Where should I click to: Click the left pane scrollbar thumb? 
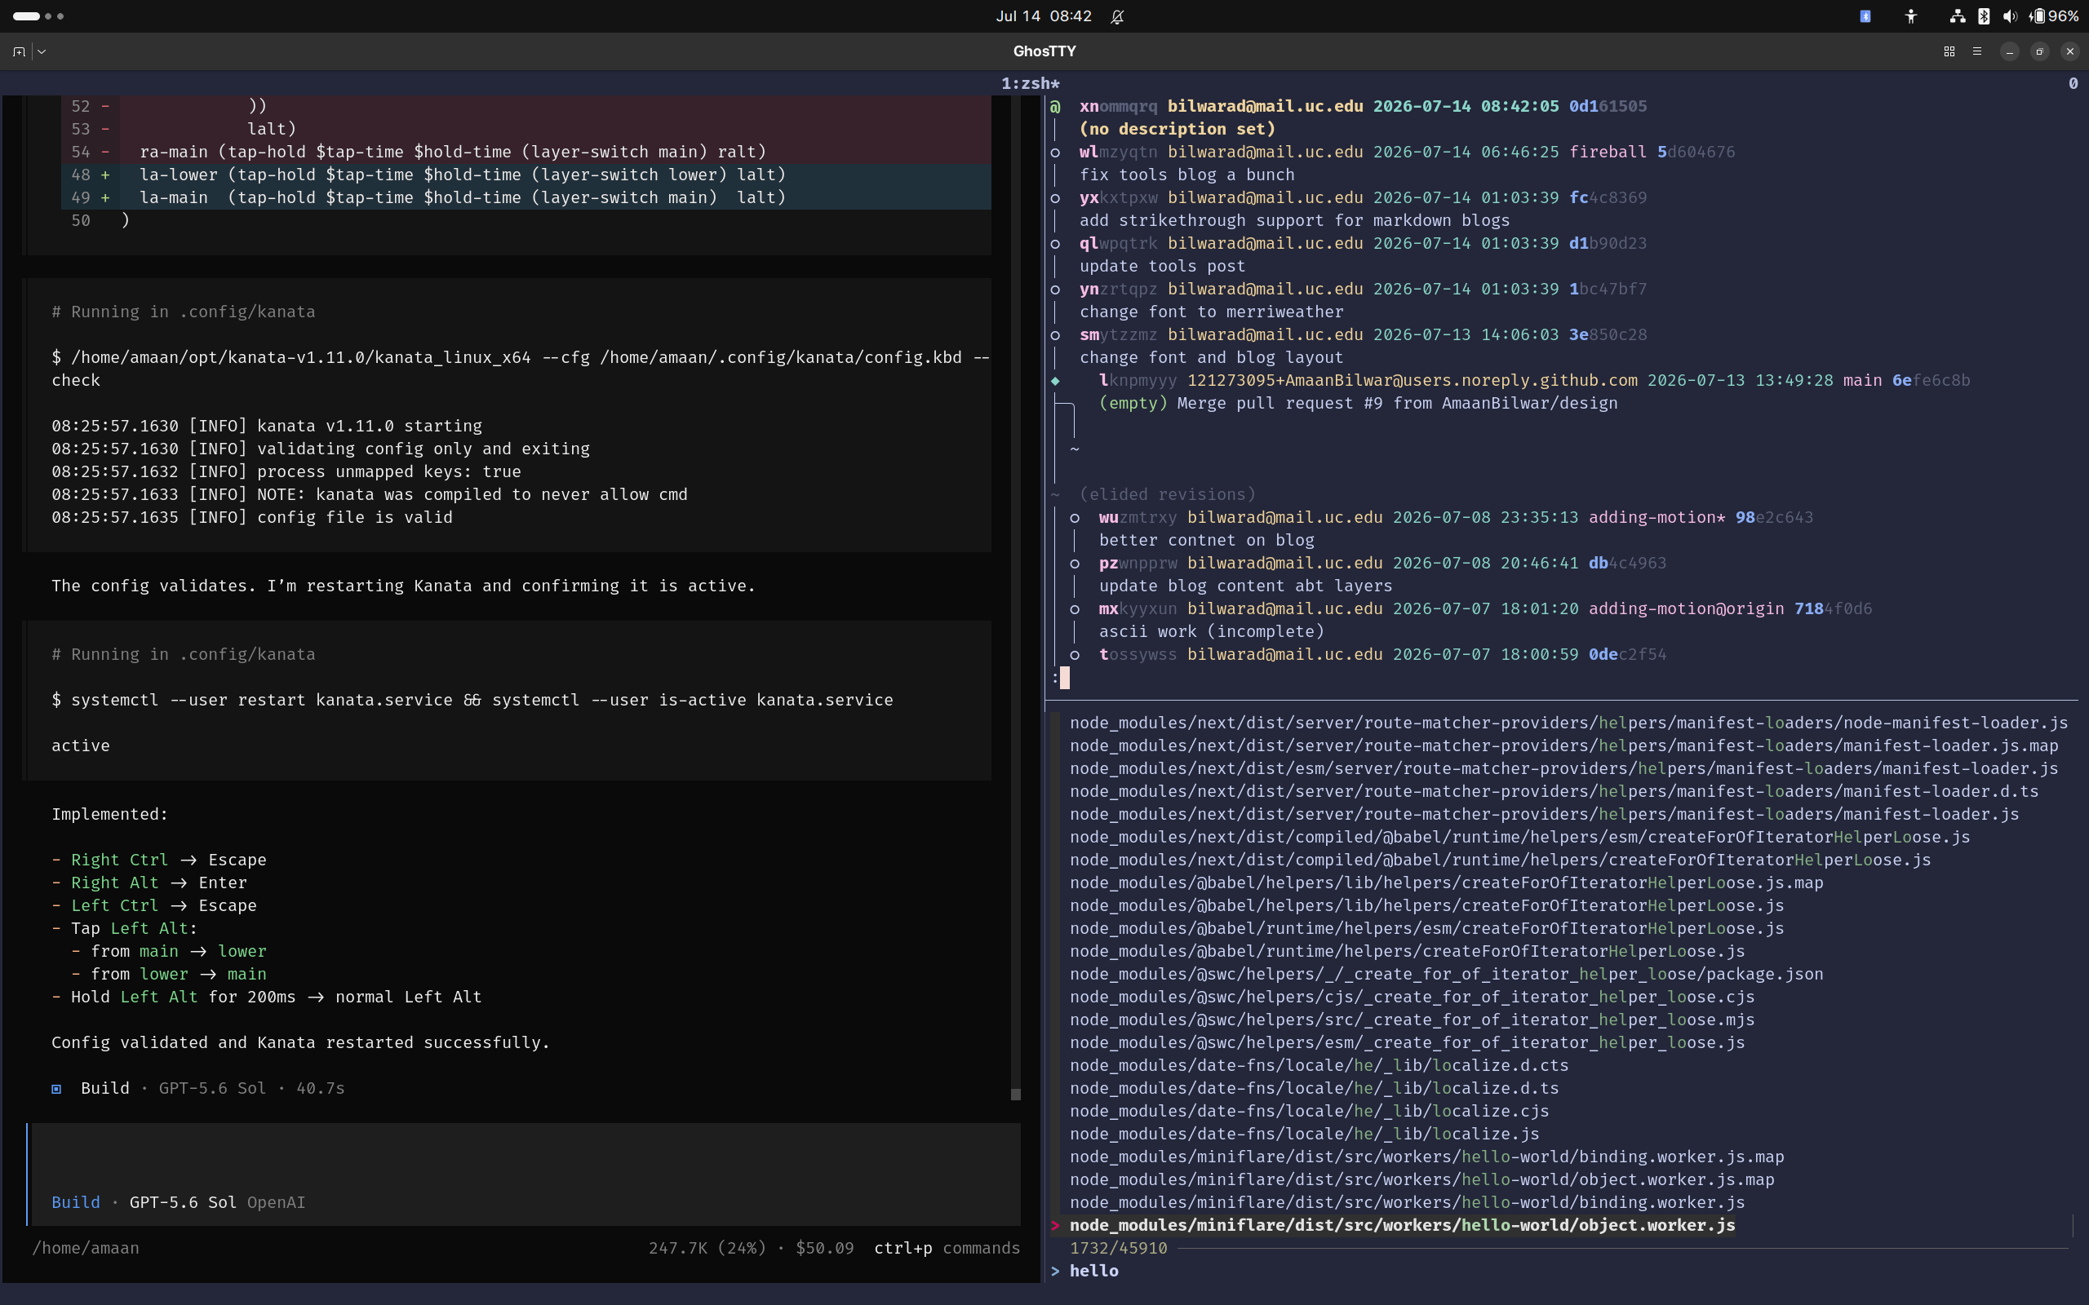point(1016,1095)
